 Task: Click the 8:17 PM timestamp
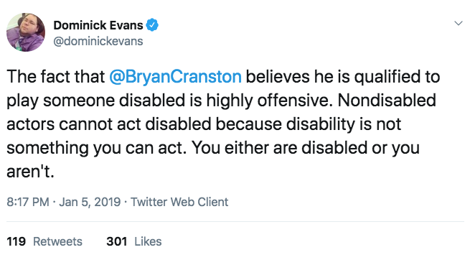[x=27, y=202]
